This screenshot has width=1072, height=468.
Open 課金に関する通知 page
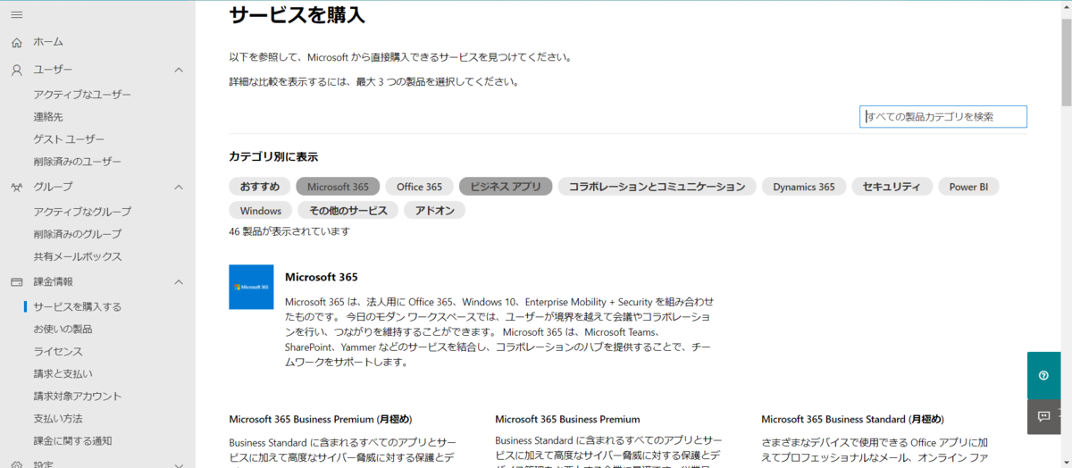coord(72,440)
